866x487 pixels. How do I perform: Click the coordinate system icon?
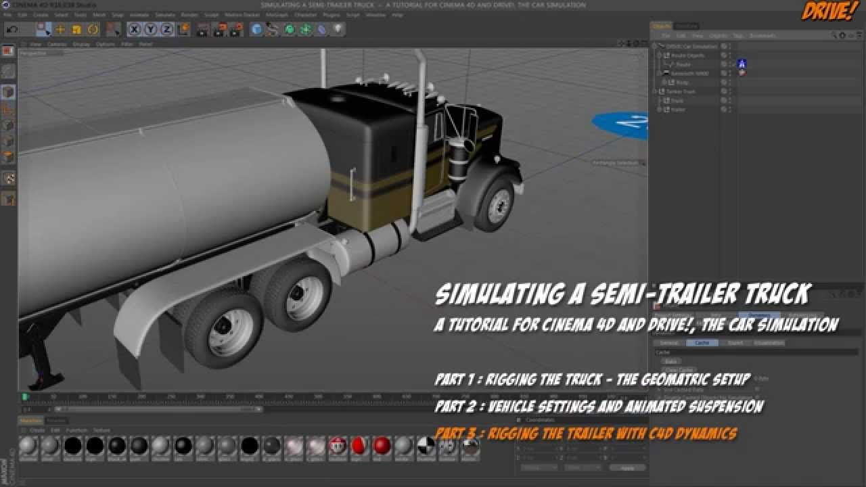click(x=183, y=30)
